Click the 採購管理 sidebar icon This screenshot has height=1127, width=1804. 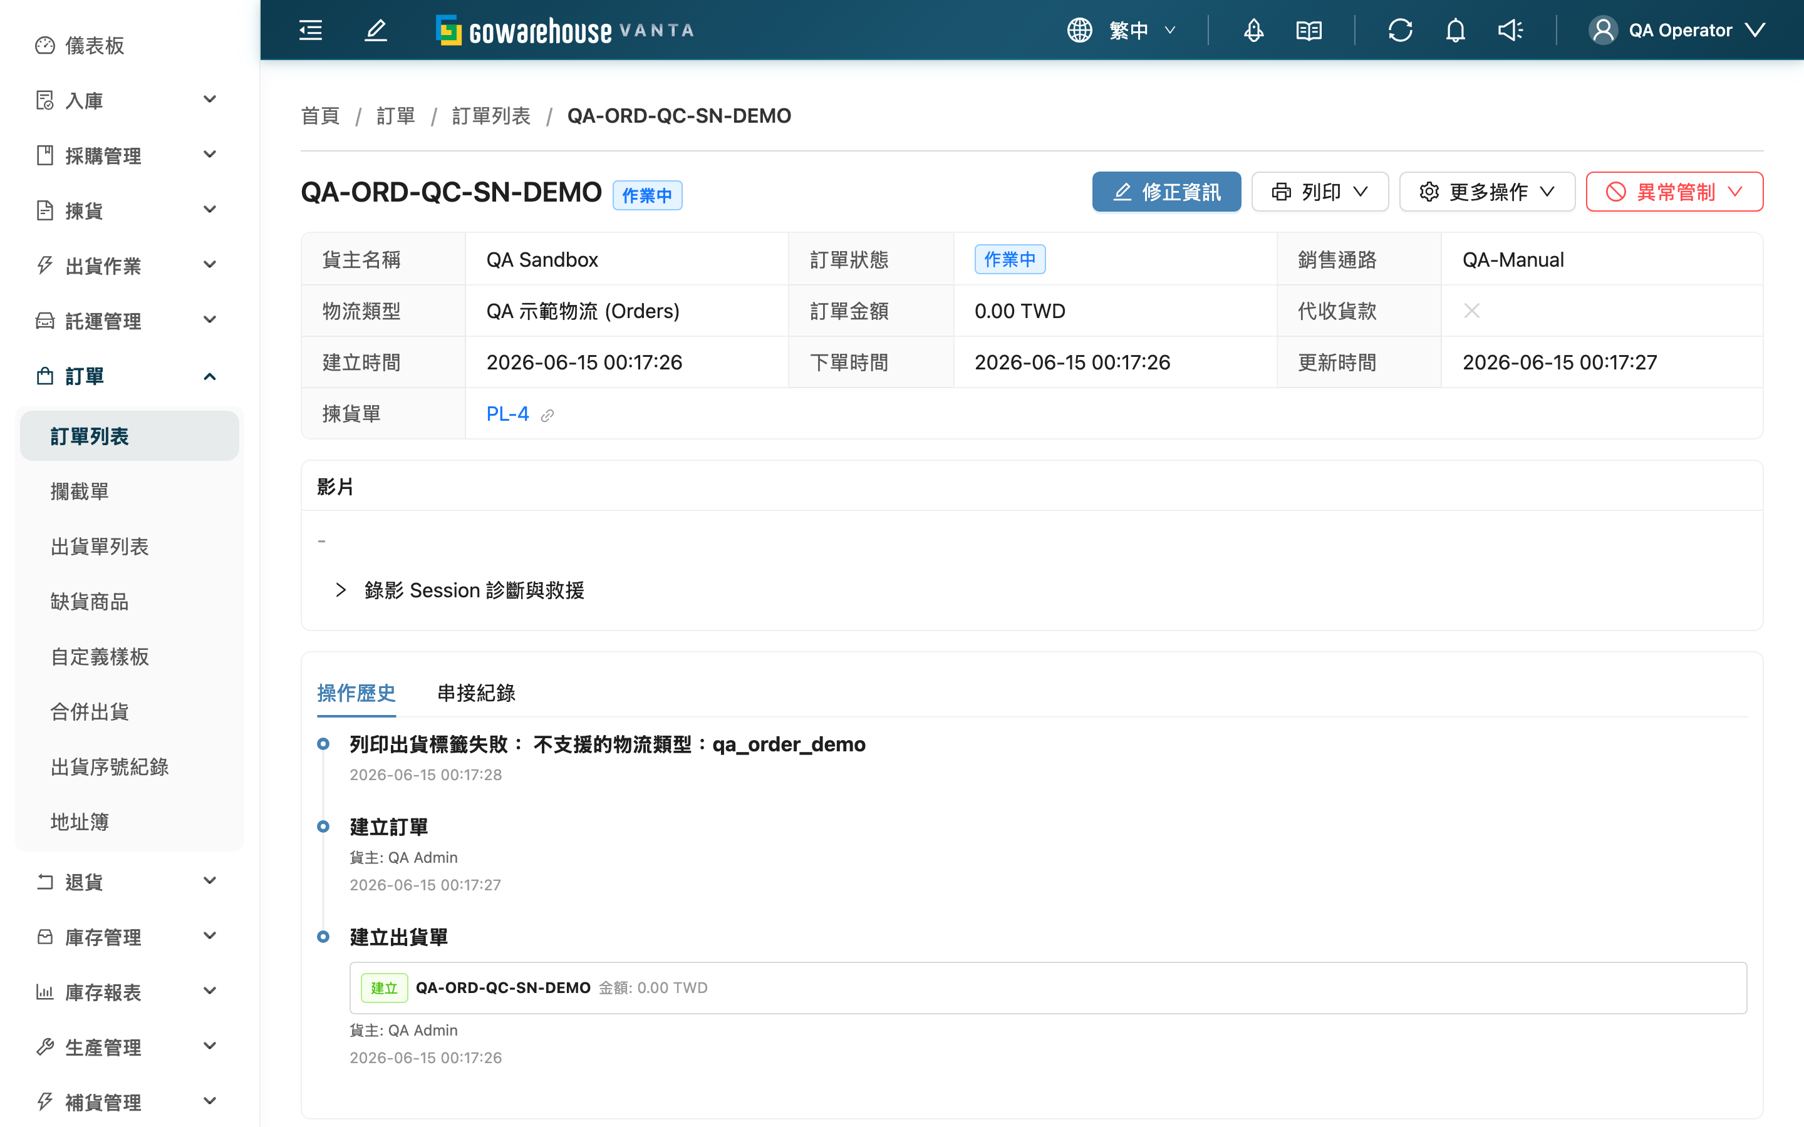coord(44,155)
